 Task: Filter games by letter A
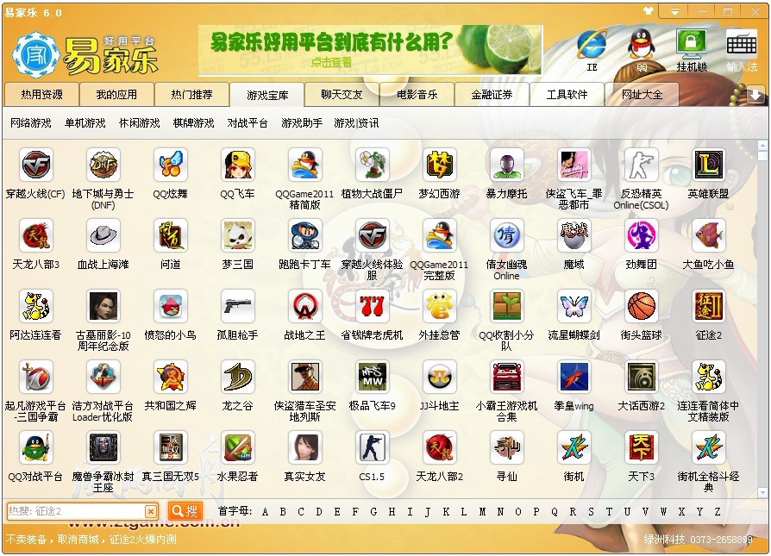[x=265, y=512]
